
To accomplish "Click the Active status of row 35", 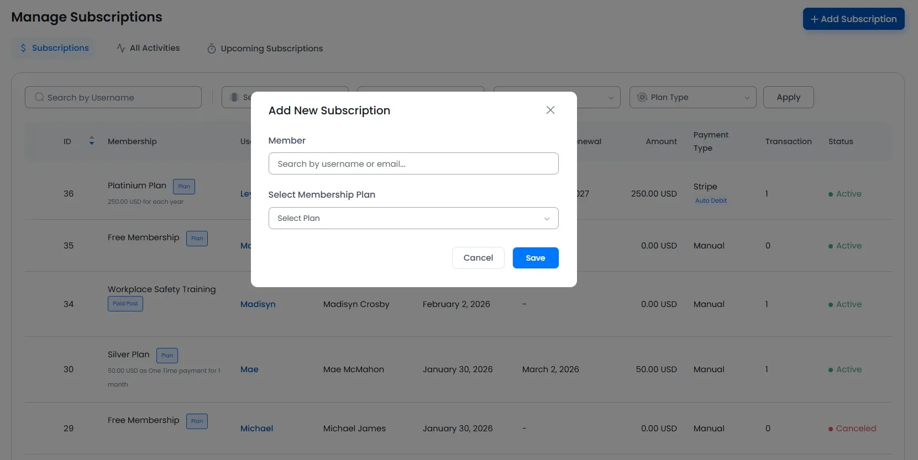I will pyautogui.click(x=845, y=246).
